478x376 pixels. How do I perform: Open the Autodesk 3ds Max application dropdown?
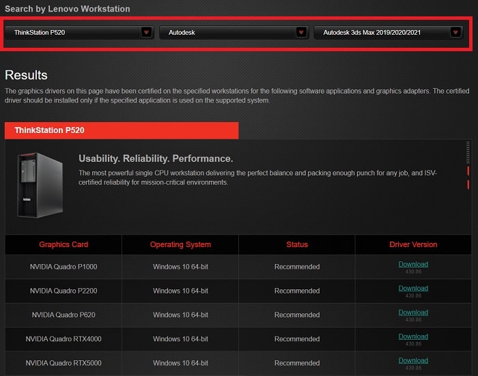389,32
